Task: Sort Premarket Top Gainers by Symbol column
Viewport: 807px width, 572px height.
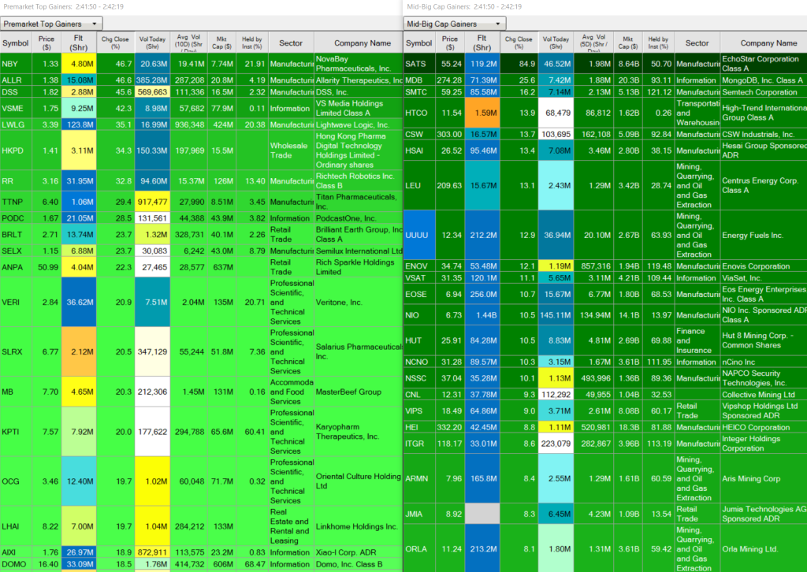Action: 16,43
